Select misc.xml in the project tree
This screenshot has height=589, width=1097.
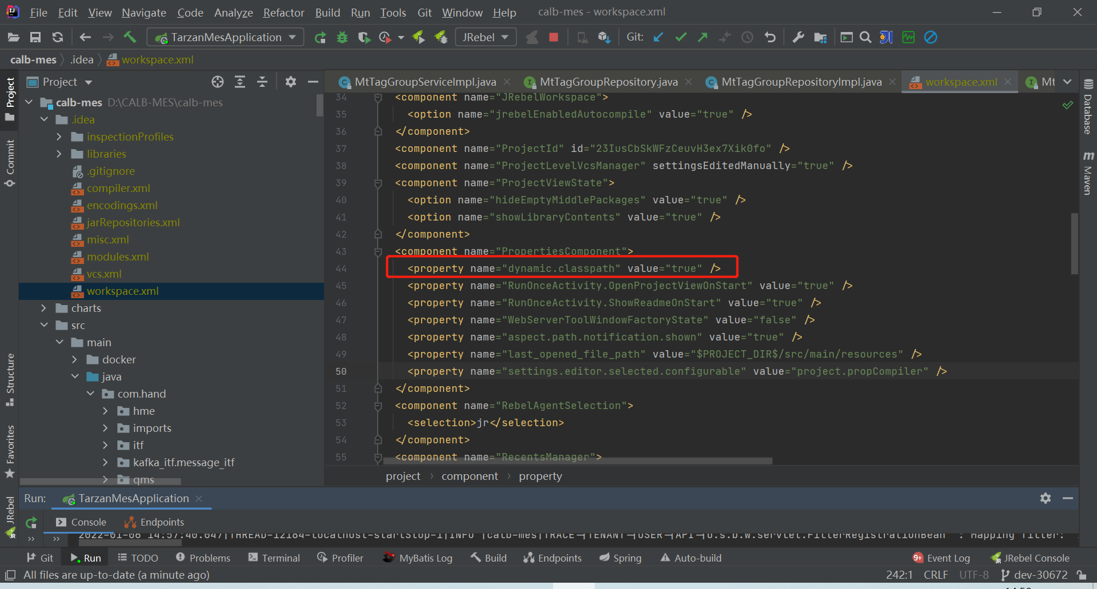click(x=107, y=240)
